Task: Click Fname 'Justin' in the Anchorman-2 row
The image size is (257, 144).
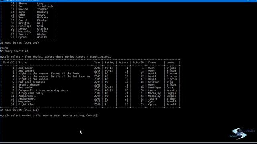Action: [x=153, y=99]
